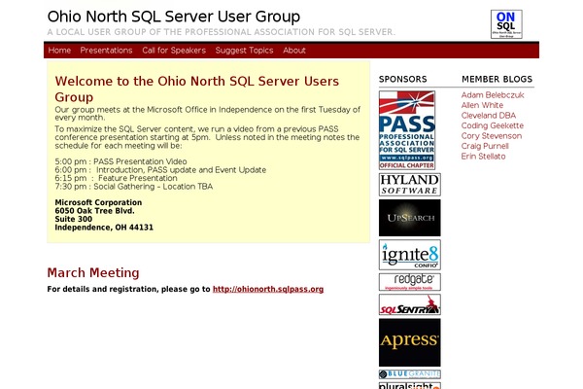Open the Pluralsight sponsor logo
Screen dimensions: 583x389
410,386
